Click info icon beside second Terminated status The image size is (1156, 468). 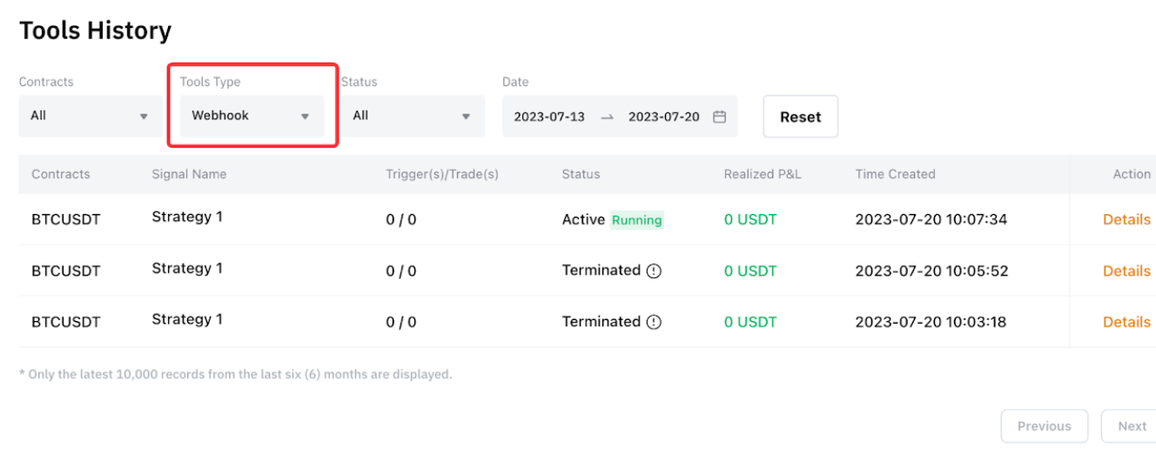pos(654,322)
